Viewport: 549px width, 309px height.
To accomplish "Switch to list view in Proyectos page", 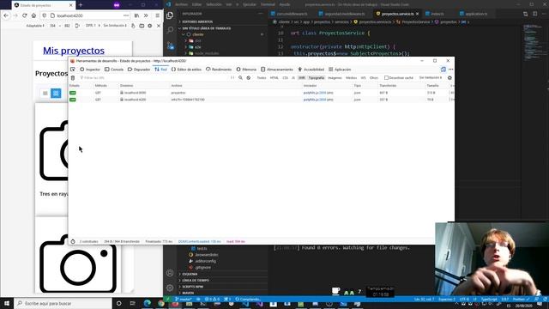I will [45, 94].
